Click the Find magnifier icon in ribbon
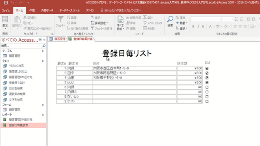 [x=170, y=19]
